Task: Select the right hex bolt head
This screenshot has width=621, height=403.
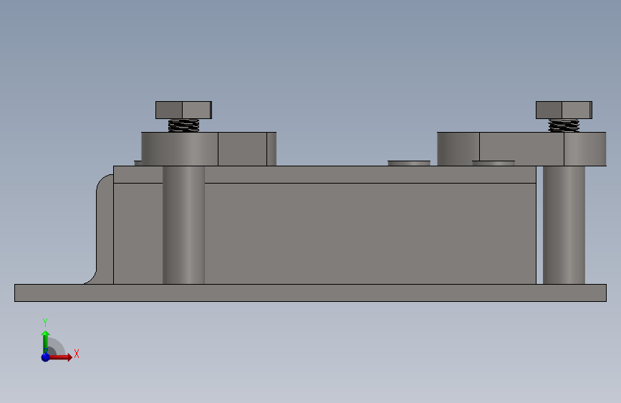Action: [564, 110]
